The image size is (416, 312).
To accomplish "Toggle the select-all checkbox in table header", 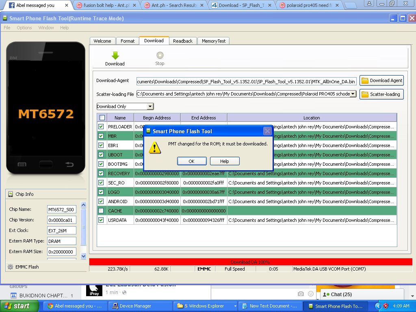I will pyautogui.click(x=102, y=117).
